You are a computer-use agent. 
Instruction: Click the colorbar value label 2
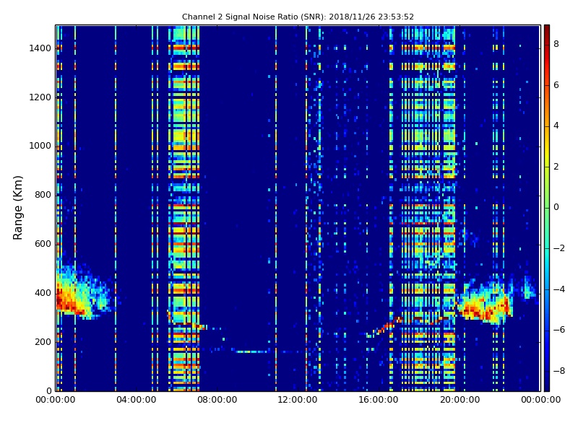coord(556,167)
